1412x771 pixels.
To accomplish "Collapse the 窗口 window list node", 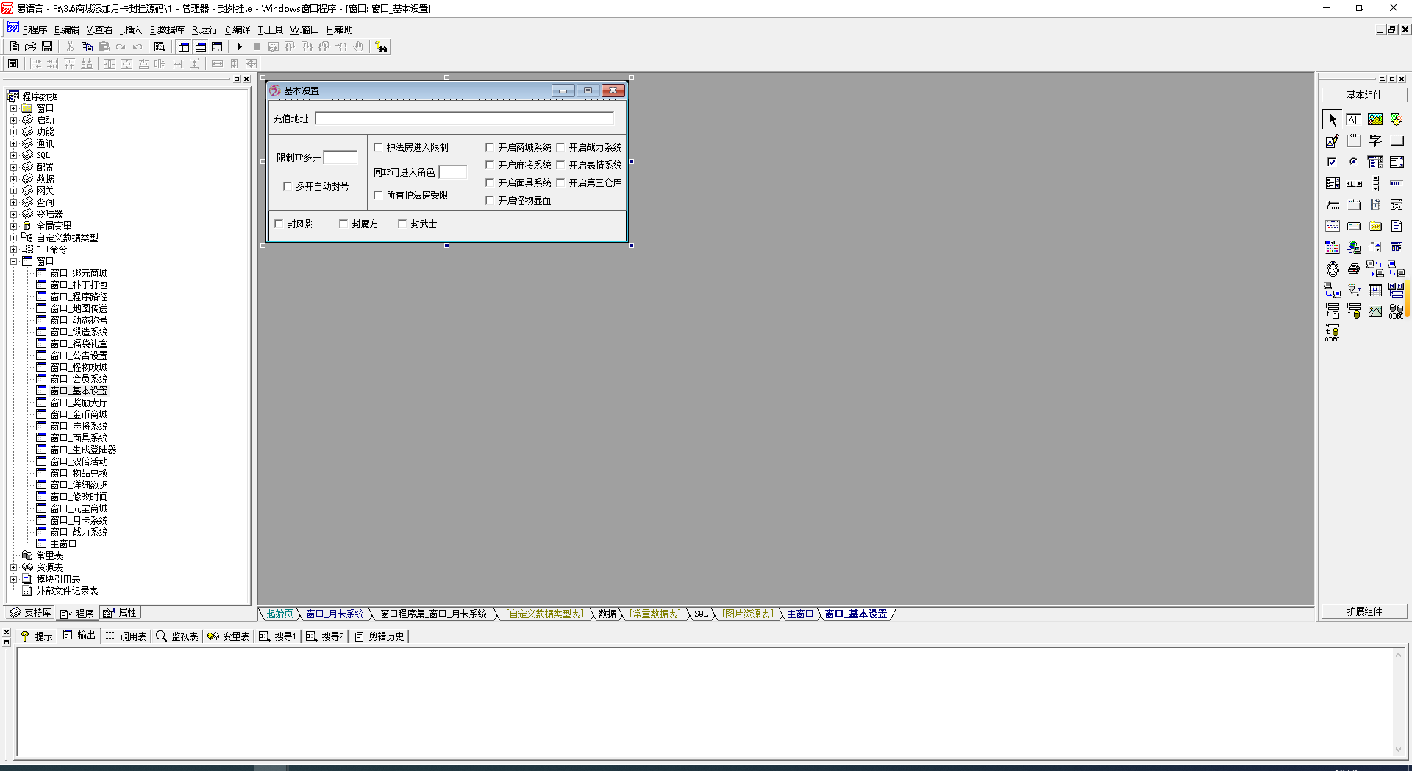I will (13, 261).
